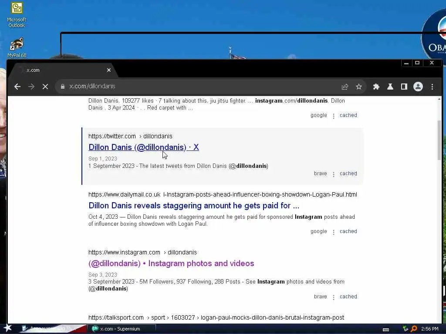Click the flask labs icon in toolbar
Image resolution: width=446 pixels, height=334 pixels.
click(x=390, y=87)
